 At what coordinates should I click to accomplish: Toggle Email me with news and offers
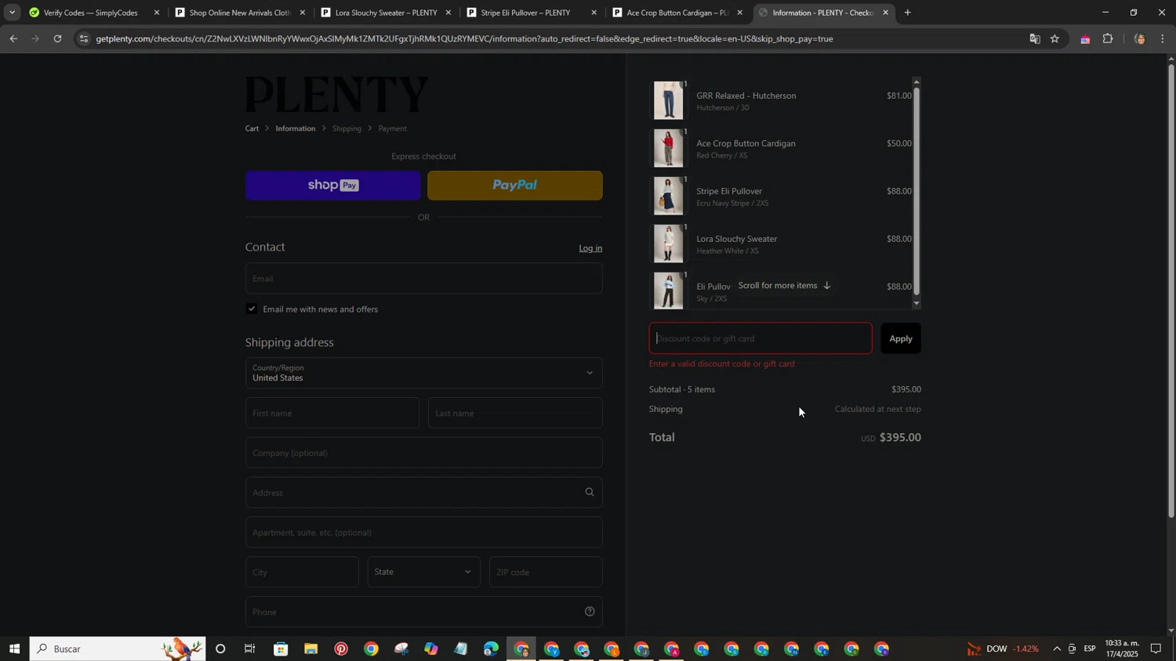coord(252,309)
